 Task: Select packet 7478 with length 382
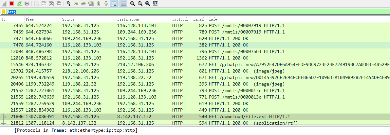tap(195, 45)
